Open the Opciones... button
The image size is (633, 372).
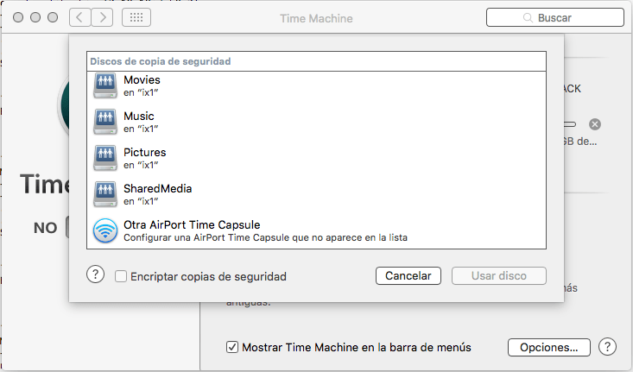549,348
